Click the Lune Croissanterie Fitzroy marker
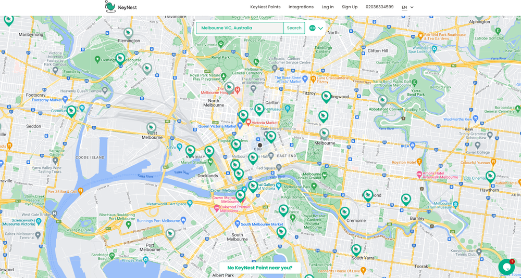The width and height of the screenshot is (521, 278). [313, 79]
